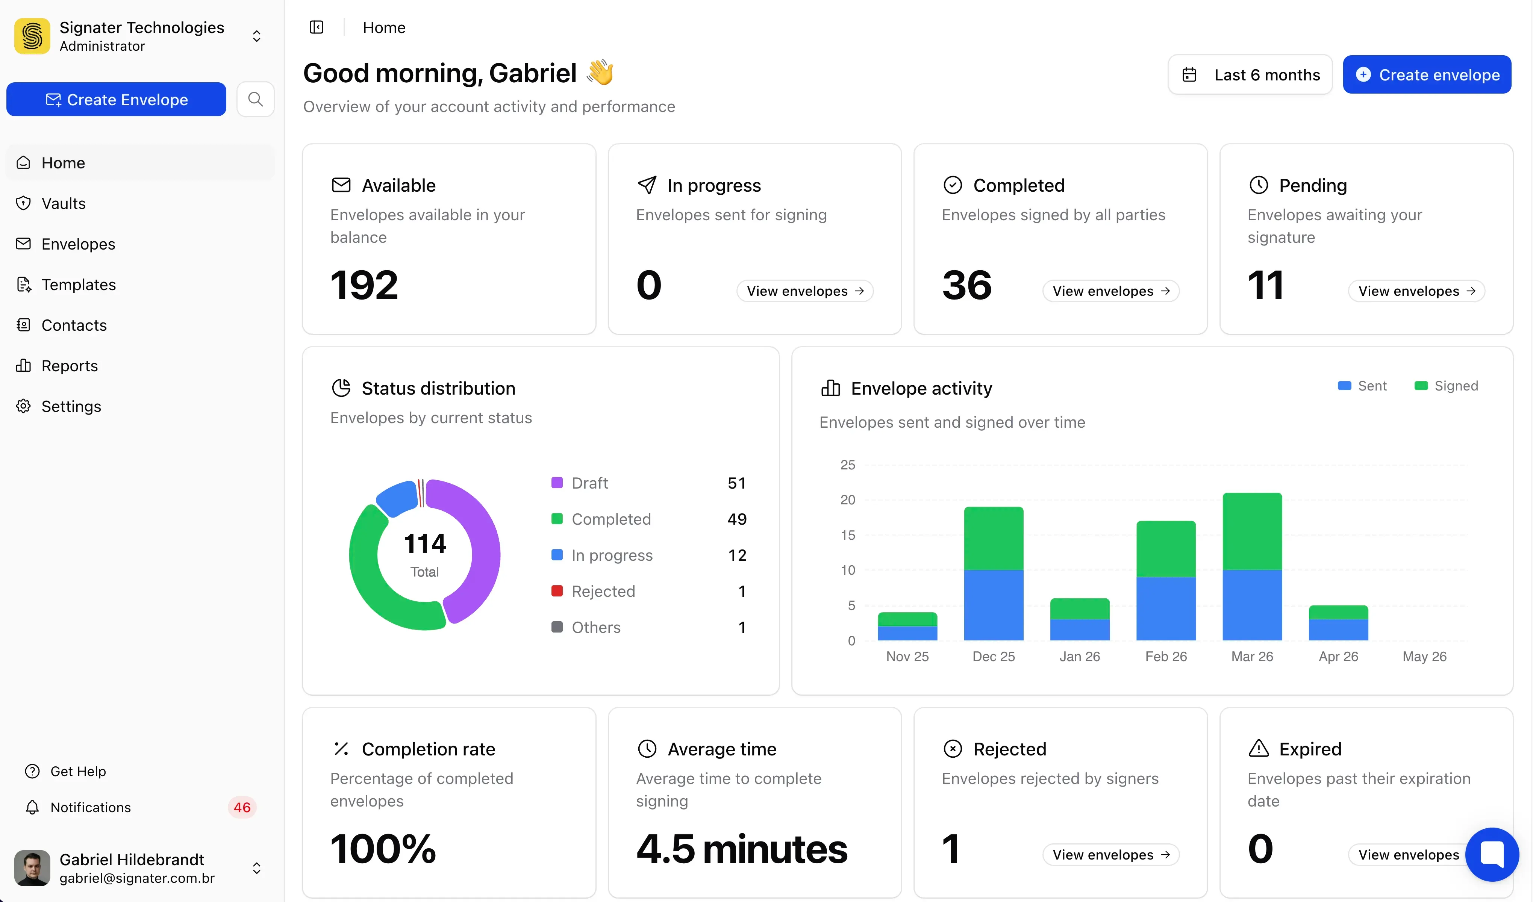This screenshot has width=1533, height=902.
Task: Open the sidebar search icon button
Action: click(256, 99)
